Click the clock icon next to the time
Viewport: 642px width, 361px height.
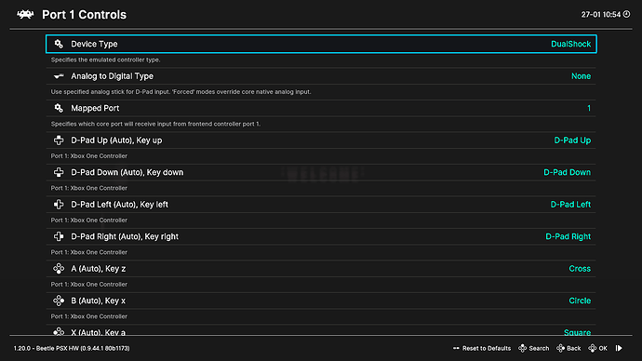click(626, 14)
